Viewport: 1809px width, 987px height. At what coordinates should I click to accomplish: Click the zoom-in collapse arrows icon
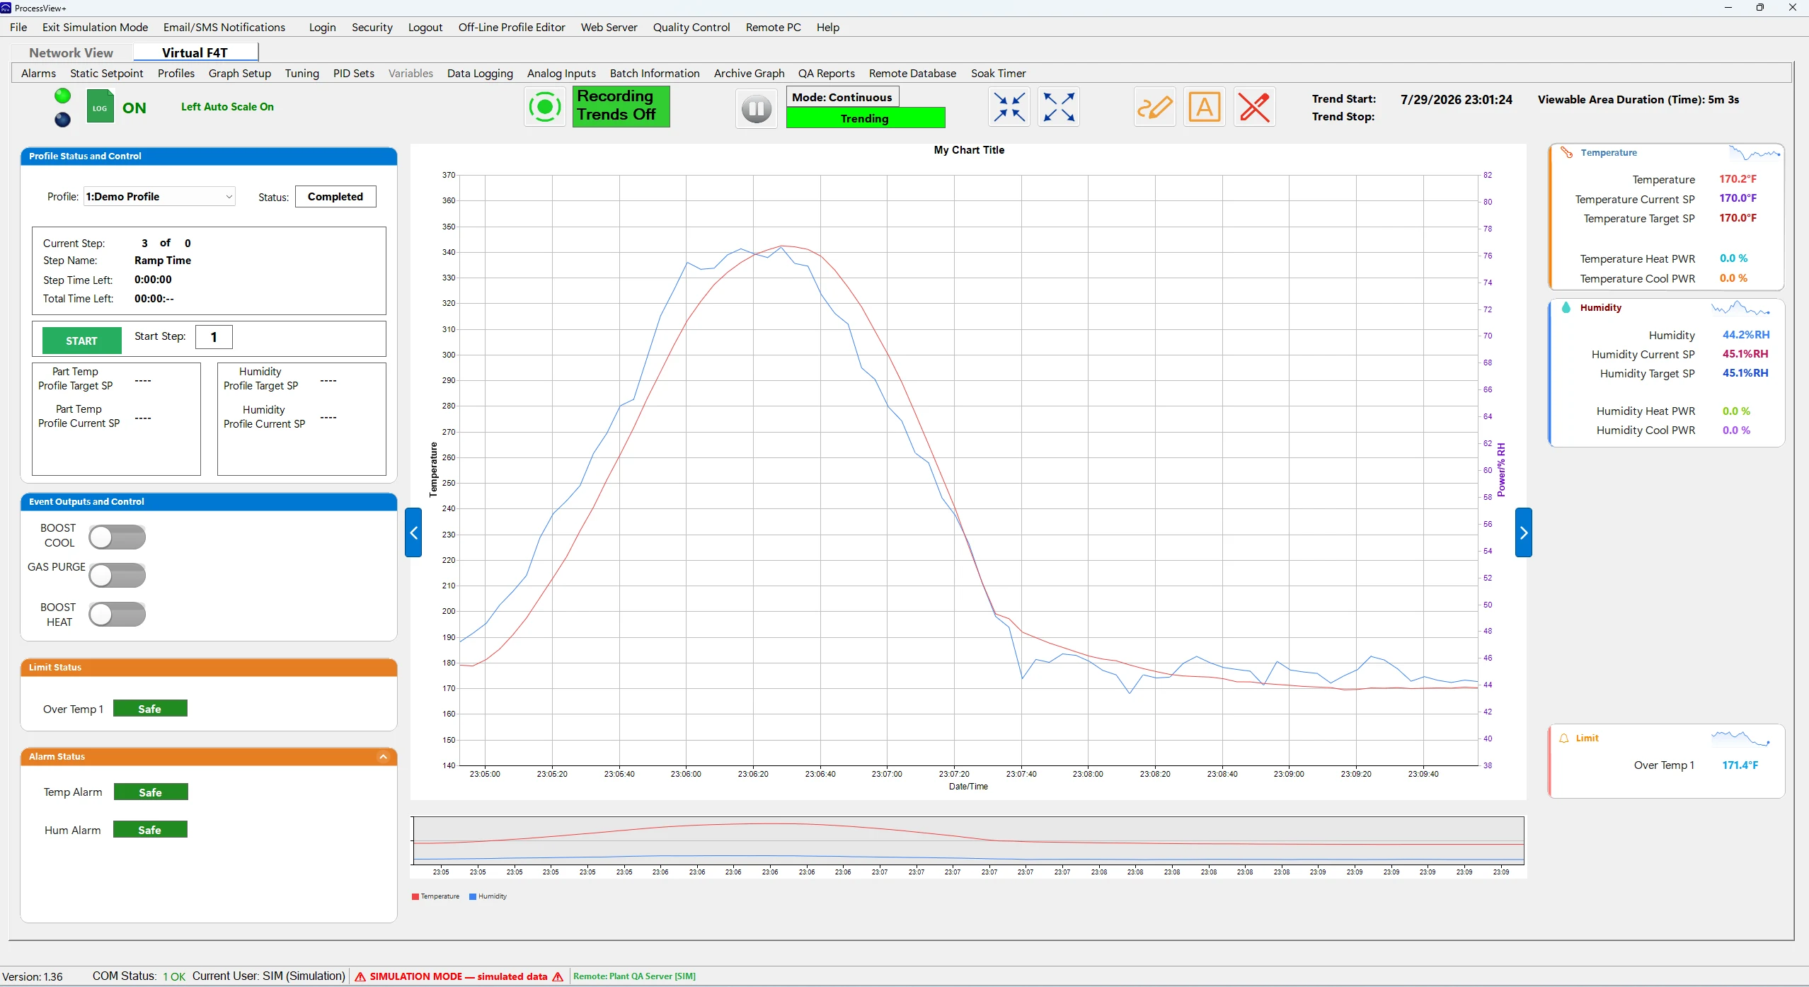(x=1009, y=107)
